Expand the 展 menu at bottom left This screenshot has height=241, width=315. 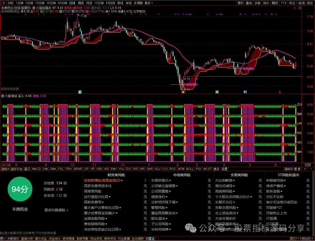tap(2, 239)
